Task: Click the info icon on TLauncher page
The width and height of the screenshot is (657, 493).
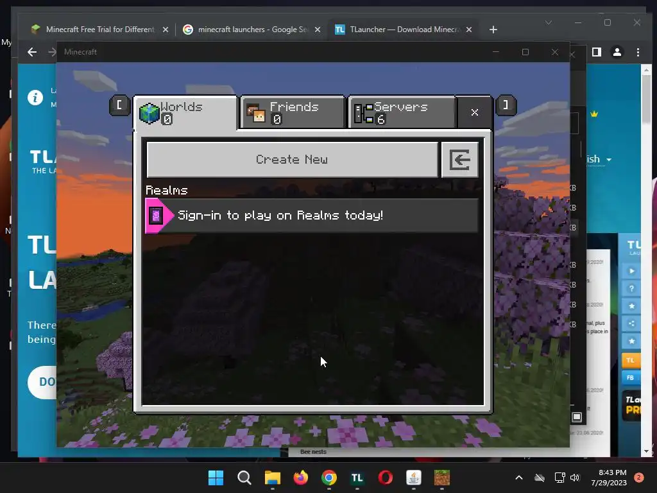Action: 35,98
